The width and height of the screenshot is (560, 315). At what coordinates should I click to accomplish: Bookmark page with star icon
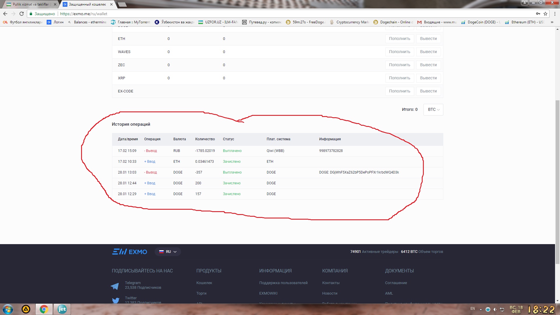(545, 14)
